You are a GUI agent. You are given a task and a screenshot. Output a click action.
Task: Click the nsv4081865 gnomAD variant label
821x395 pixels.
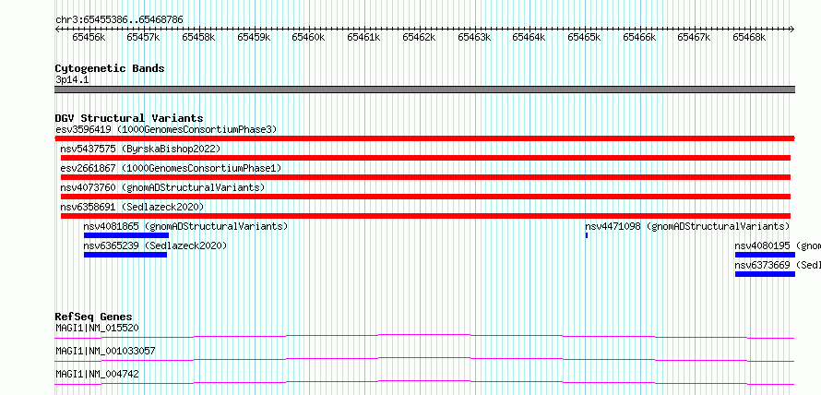coord(185,226)
